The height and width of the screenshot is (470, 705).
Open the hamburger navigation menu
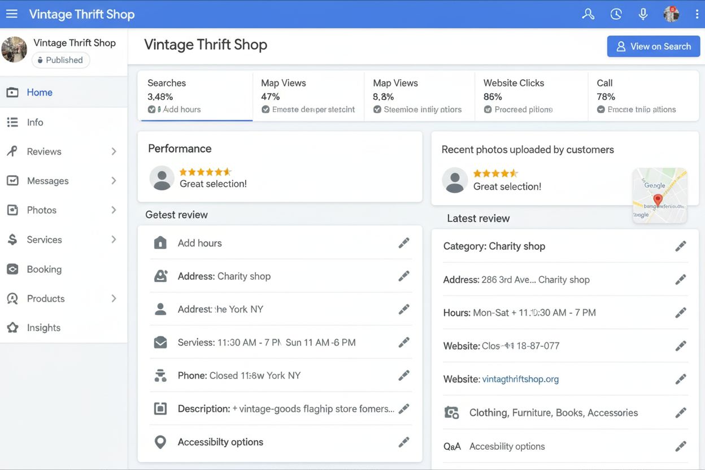[x=12, y=14]
